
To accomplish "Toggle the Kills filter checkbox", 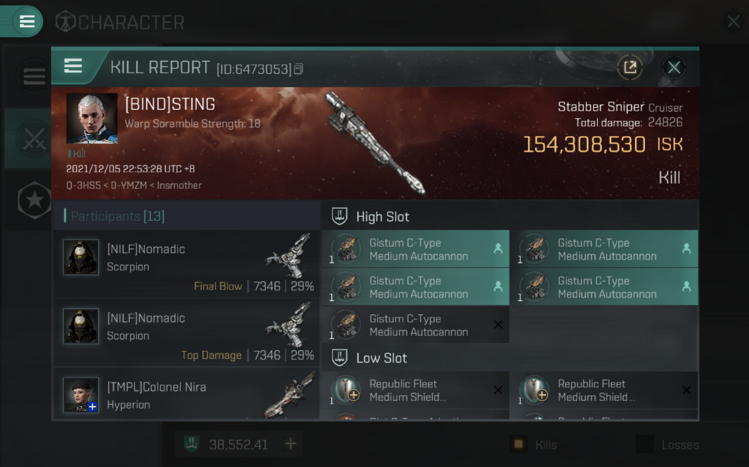I will point(518,444).
